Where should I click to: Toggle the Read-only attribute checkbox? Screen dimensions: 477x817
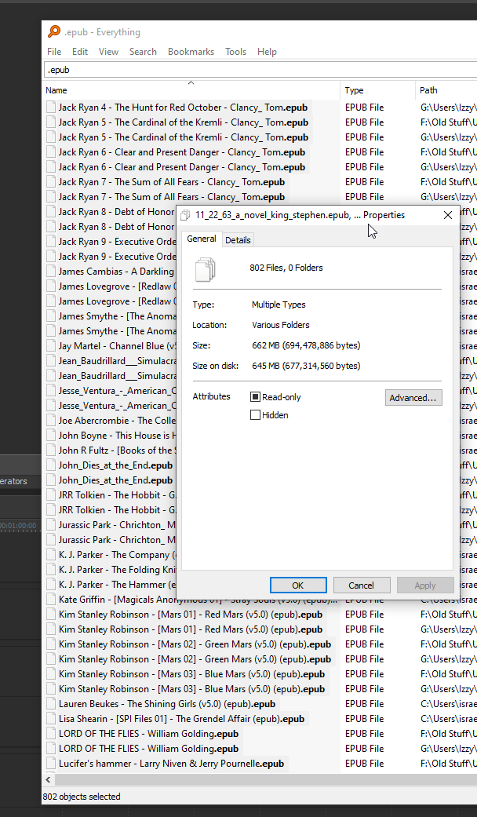coord(255,397)
